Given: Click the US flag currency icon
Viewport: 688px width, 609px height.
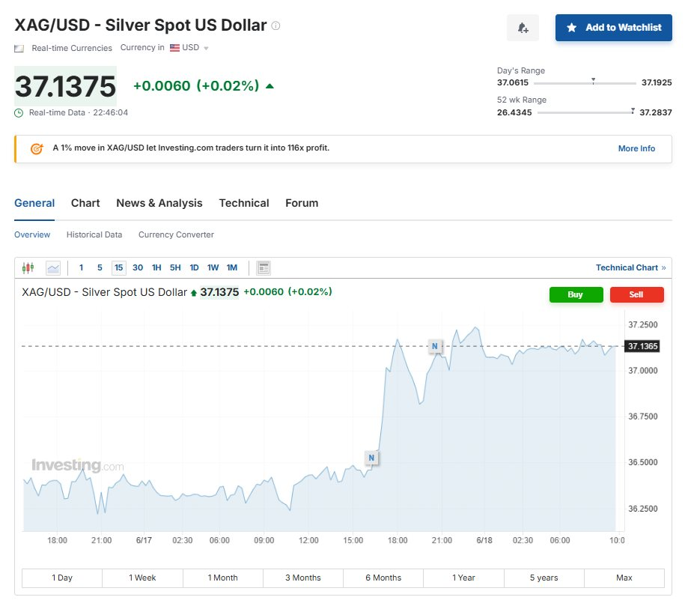Looking at the screenshot, I should coord(174,47).
